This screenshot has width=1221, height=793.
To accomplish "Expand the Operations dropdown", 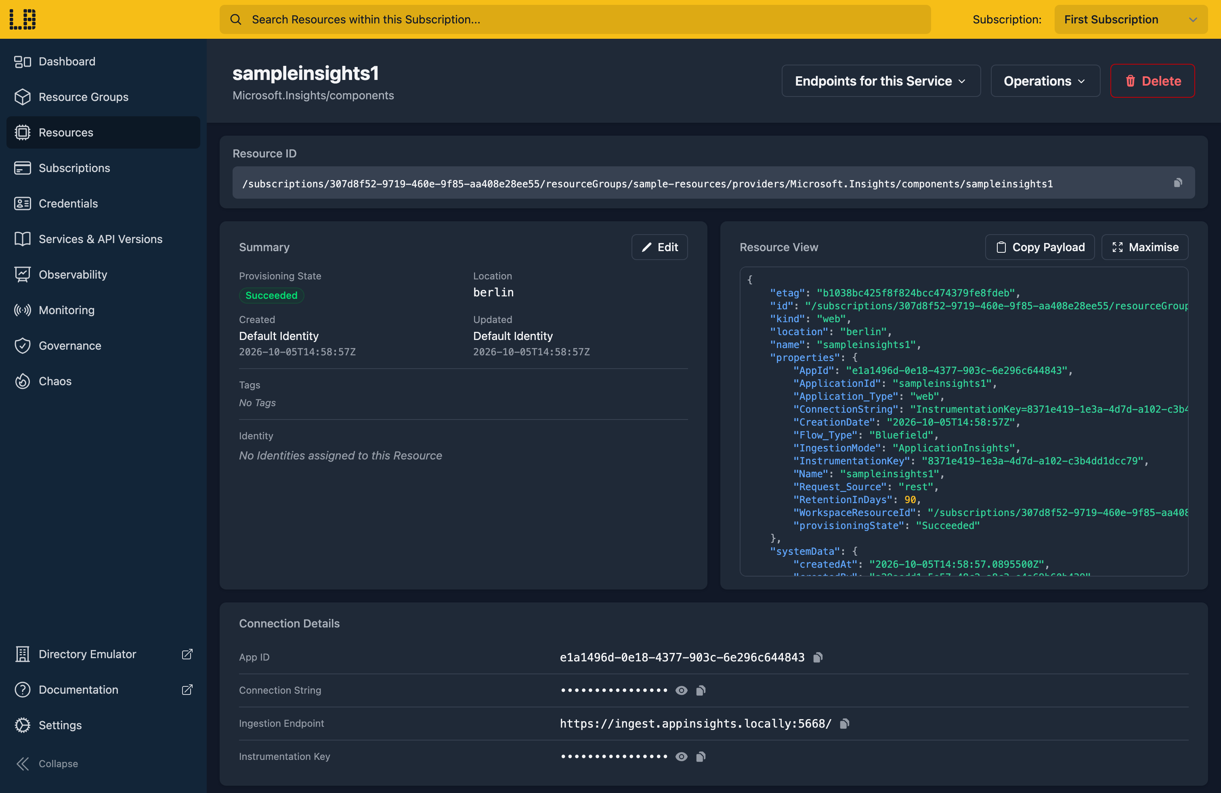I will click(x=1045, y=81).
